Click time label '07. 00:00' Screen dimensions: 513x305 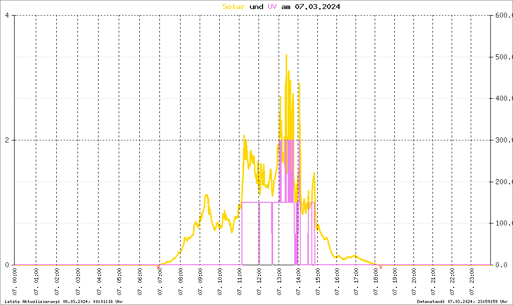(15, 281)
